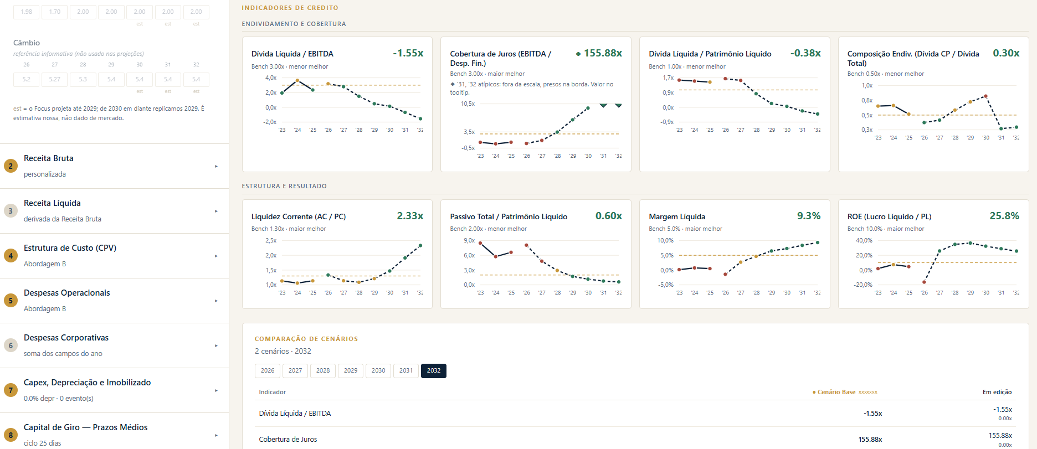Click the 2.33x Liquidez Corrente value

pyautogui.click(x=410, y=216)
